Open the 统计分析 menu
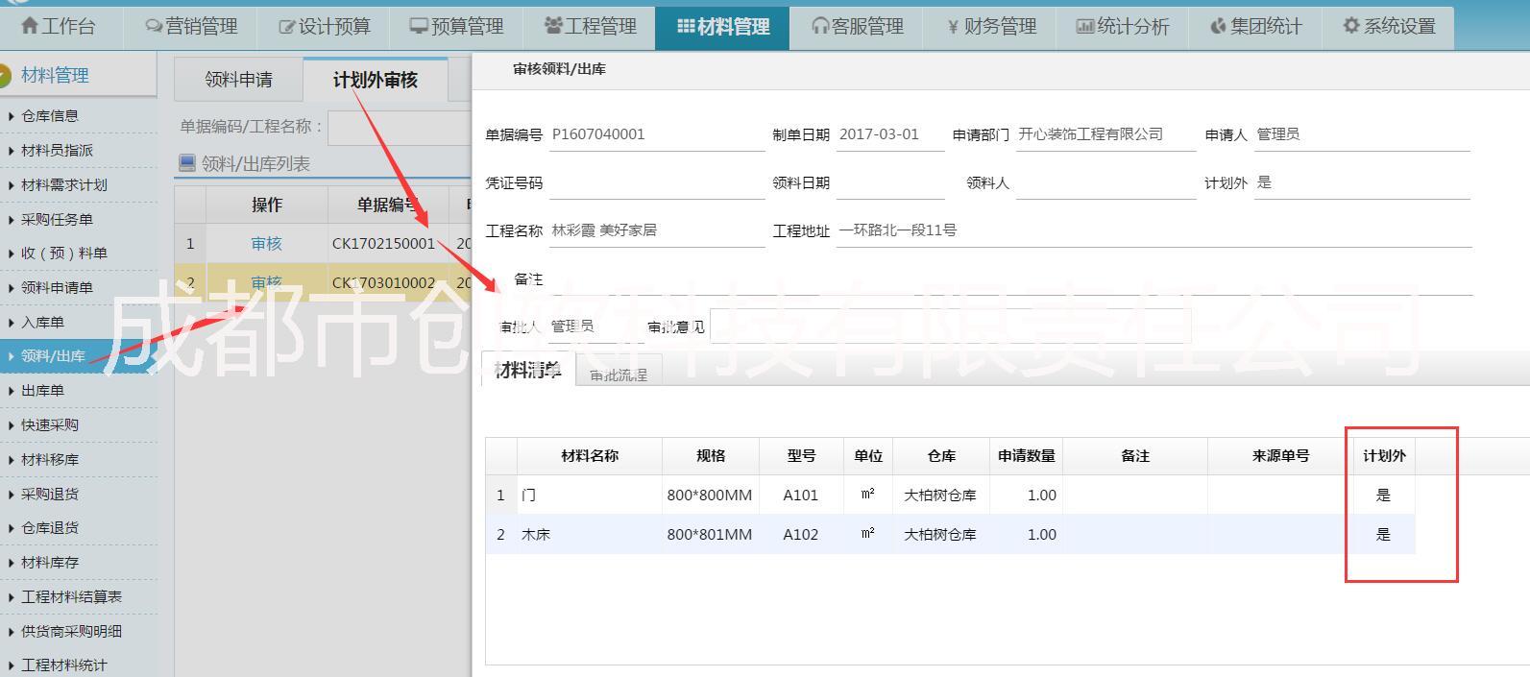Image resolution: width=1530 pixels, height=677 pixels. point(1122,27)
